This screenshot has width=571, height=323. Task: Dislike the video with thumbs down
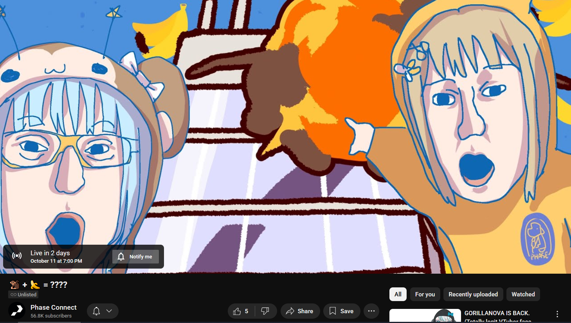pos(265,311)
